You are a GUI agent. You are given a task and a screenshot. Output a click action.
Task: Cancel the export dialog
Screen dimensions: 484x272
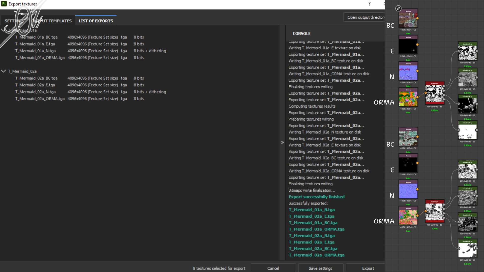(x=273, y=268)
